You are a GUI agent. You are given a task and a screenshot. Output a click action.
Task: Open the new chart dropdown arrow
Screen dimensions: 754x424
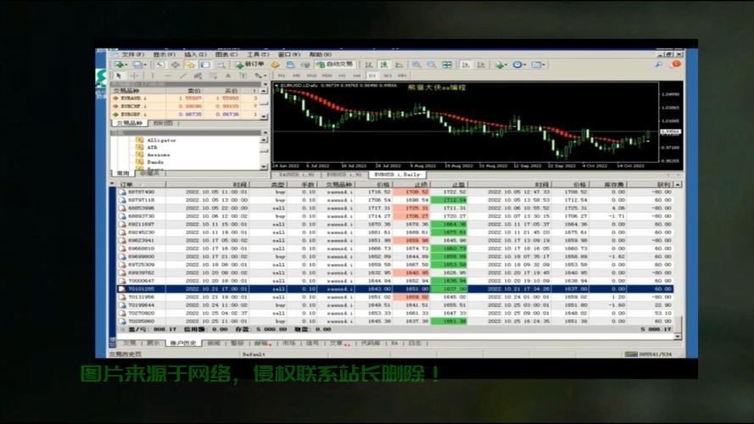click(x=128, y=64)
